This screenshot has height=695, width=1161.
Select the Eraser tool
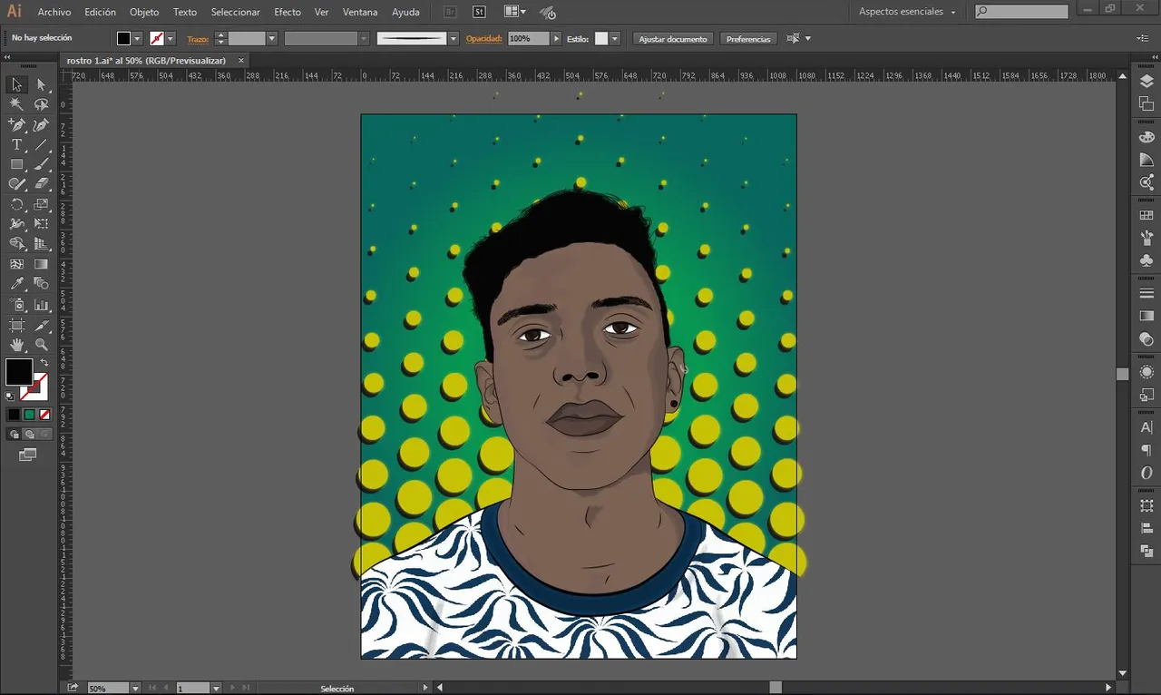click(42, 184)
